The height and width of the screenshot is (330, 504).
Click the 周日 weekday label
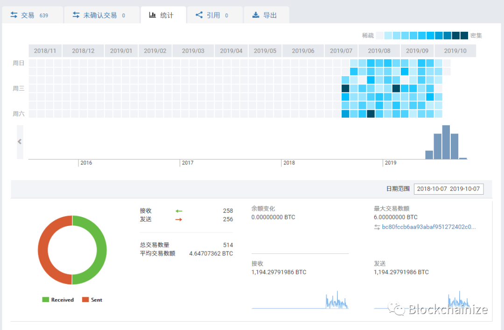pos(18,63)
